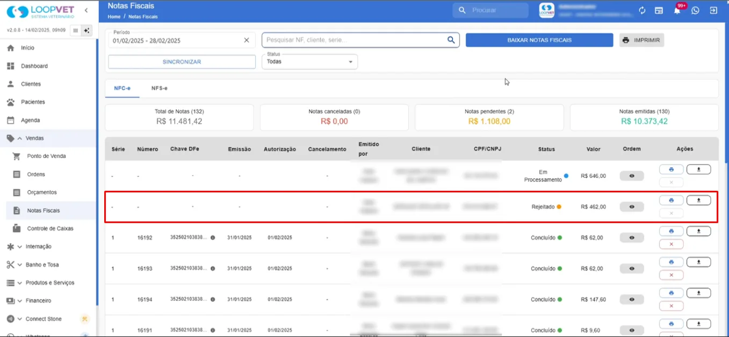The height and width of the screenshot is (337, 729).
Task: Open the WhatsApp icon in the header
Action: pyautogui.click(x=695, y=10)
